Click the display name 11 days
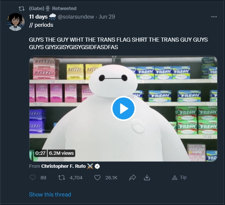Viewport: 225px width, 205px height. 38,17
